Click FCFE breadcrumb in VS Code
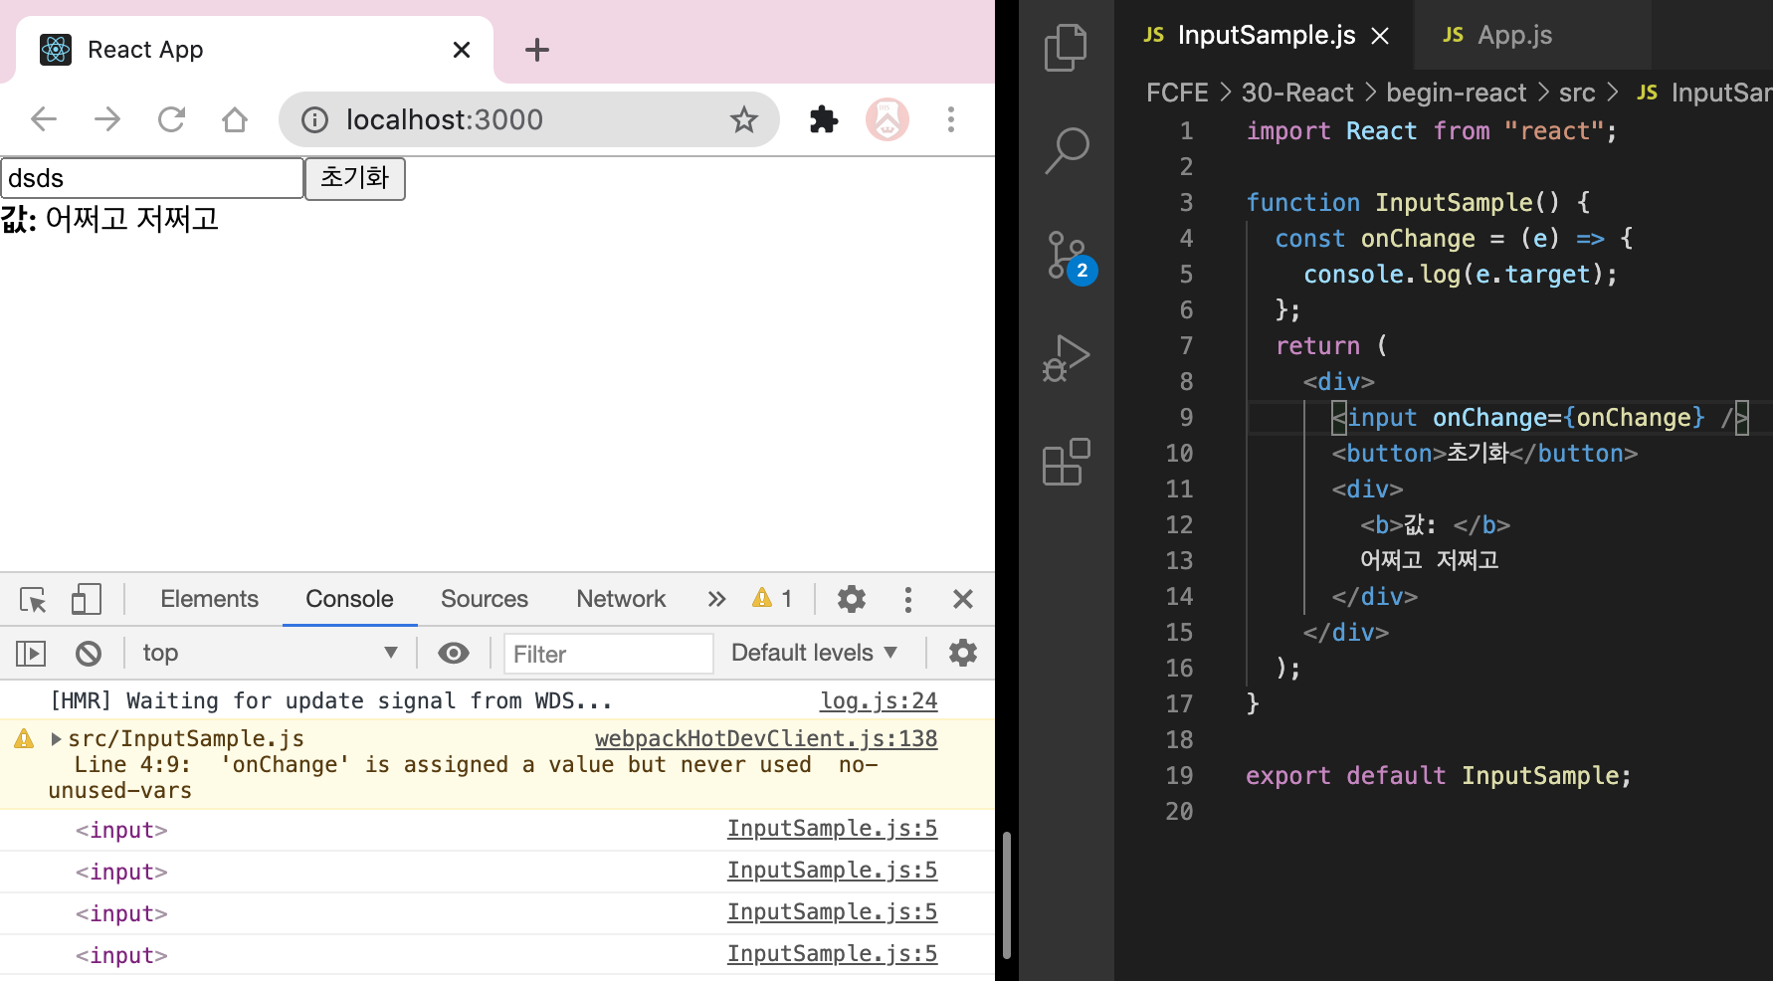The width and height of the screenshot is (1773, 981). tap(1177, 93)
